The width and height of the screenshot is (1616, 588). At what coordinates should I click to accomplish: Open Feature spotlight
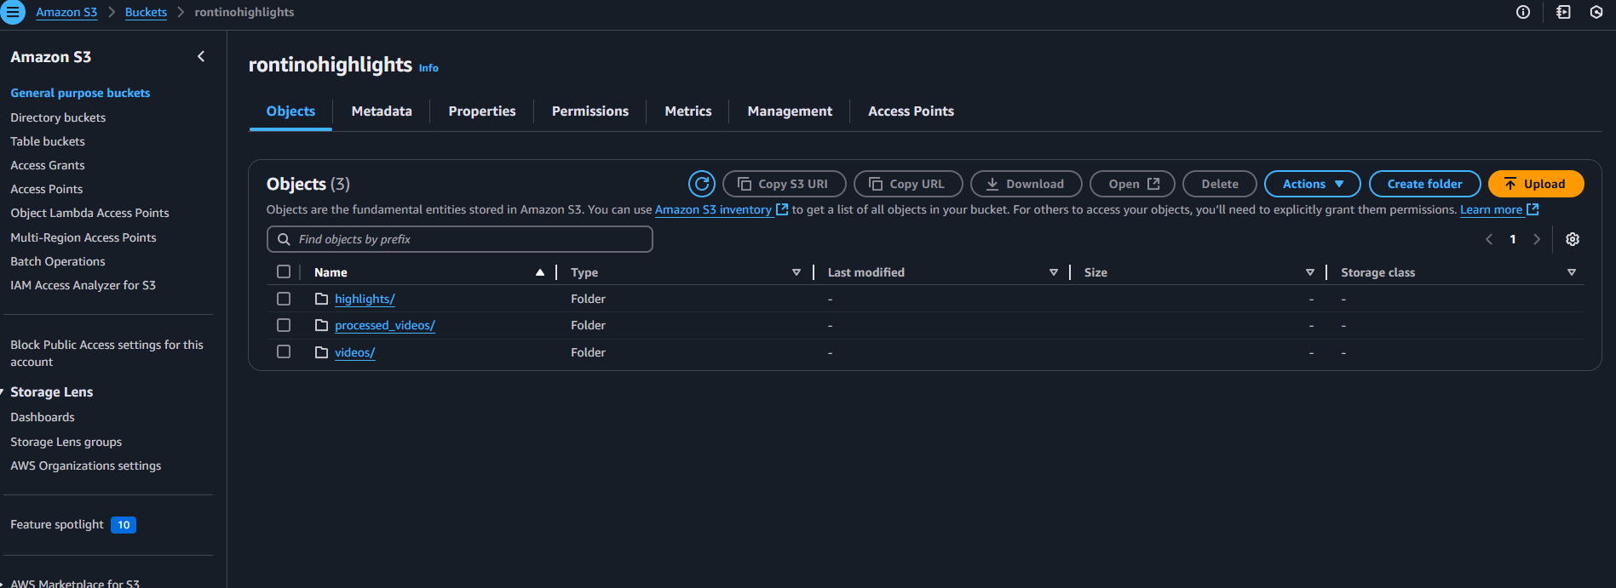click(x=57, y=524)
